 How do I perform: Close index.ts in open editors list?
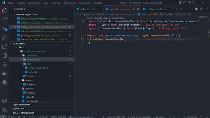15,27
